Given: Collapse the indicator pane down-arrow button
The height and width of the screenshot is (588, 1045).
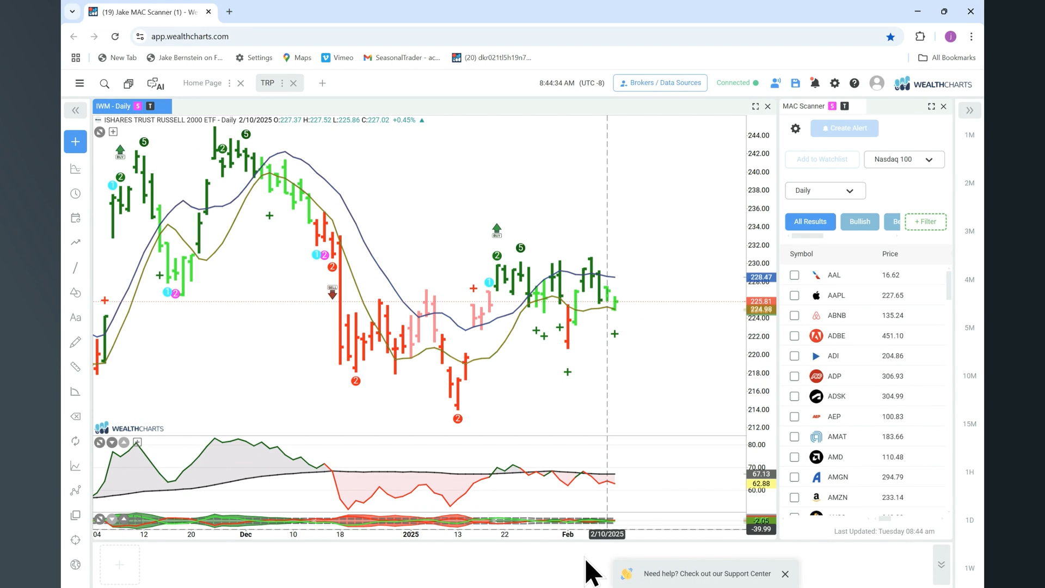Looking at the screenshot, I should click(x=112, y=443).
